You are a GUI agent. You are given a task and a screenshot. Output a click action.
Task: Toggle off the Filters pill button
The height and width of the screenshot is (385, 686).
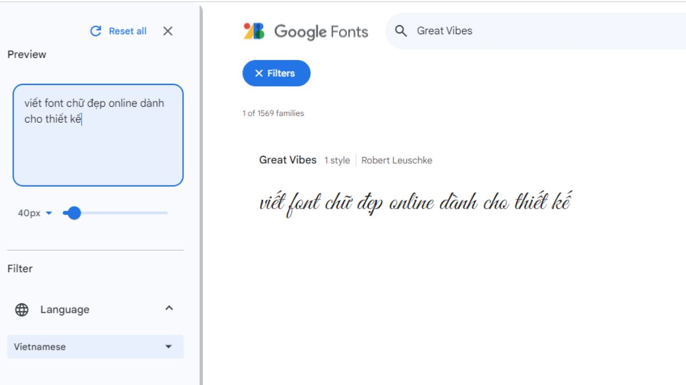276,73
